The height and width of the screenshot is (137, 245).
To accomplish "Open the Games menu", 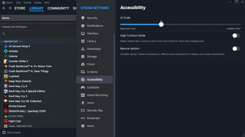I will tap(38, 3).
